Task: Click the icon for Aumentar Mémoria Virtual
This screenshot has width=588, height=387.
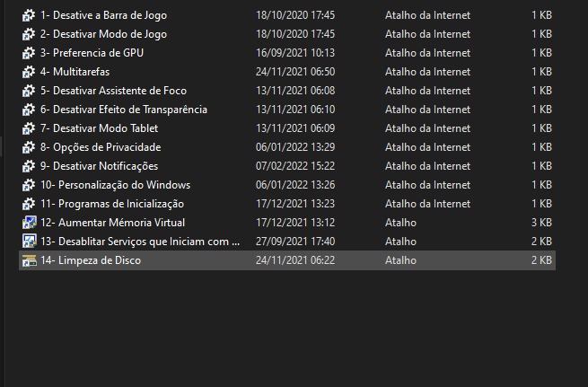Action: tap(29, 223)
